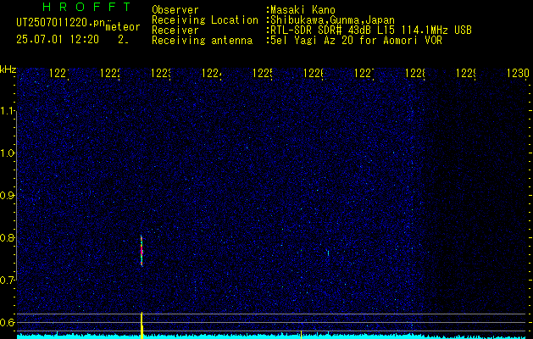
Task: Click the 0.8 kHz frequency label
Action: (x=7, y=237)
